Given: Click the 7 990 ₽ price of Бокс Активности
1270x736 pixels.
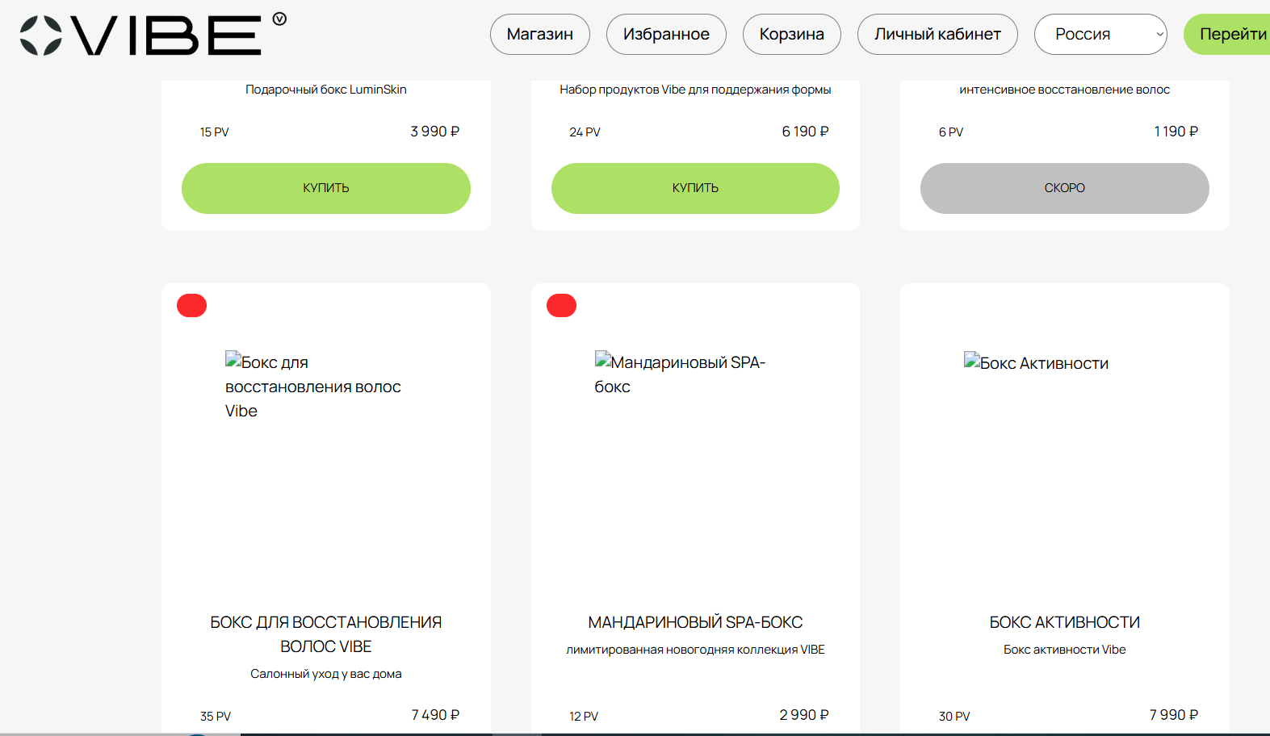Looking at the screenshot, I should click(1173, 715).
